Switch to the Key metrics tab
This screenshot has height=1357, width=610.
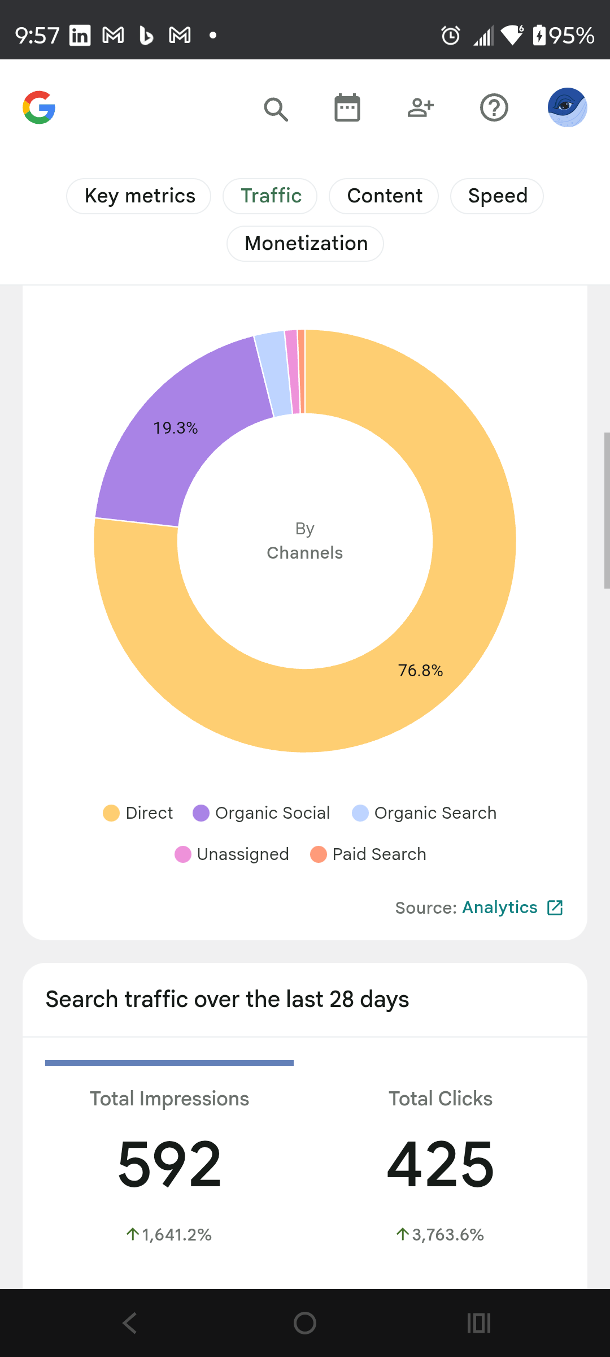coord(139,196)
